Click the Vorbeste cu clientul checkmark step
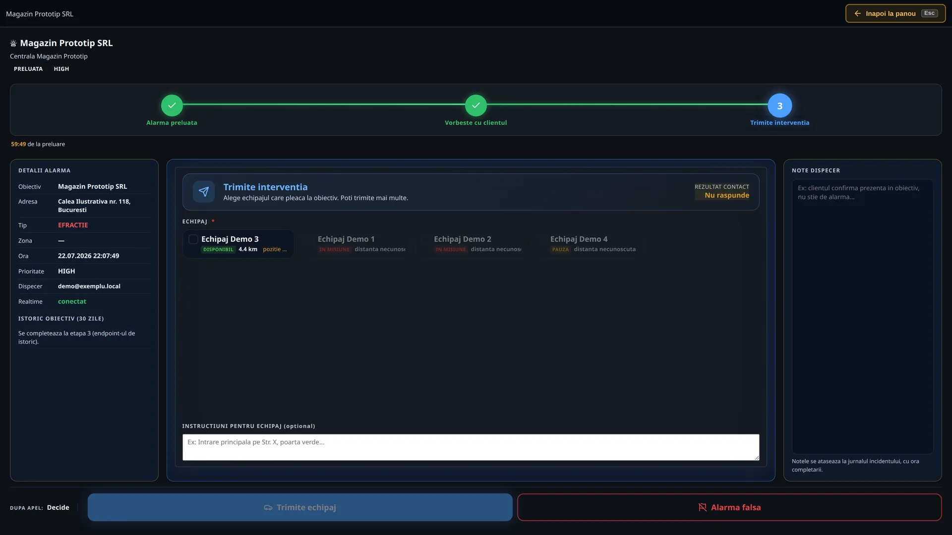The height and width of the screenshot is (535, 952). tap(476, 106)
